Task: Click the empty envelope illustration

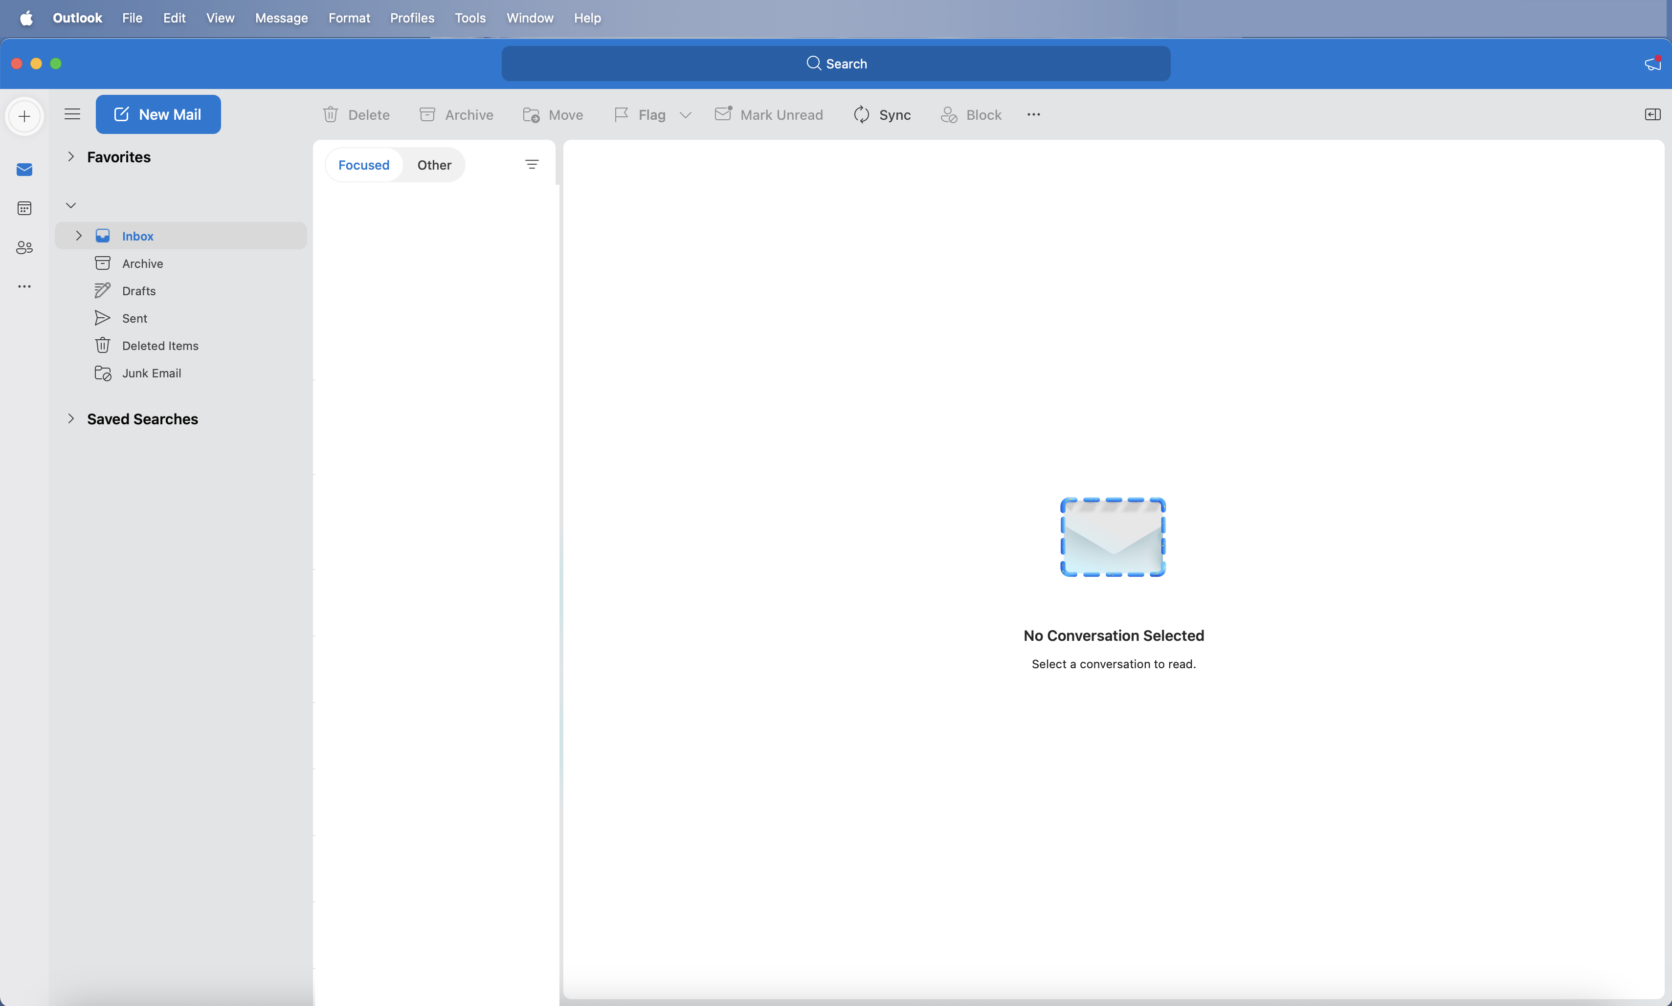Action: pyautogui.click(x=1114, y=537)
